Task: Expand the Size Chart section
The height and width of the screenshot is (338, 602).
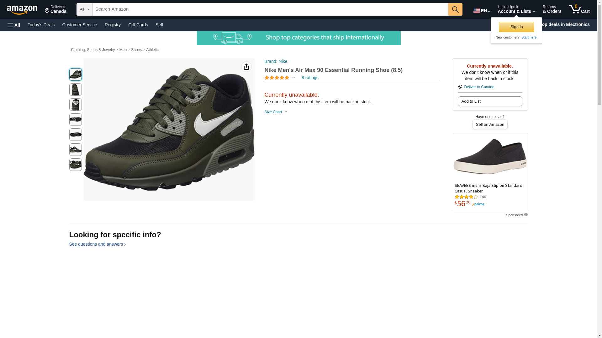Action: pyautogui.click(x=276, y=112)
